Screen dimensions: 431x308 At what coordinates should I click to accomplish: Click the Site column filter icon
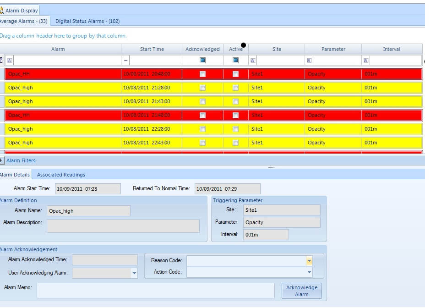click(253, 60)
